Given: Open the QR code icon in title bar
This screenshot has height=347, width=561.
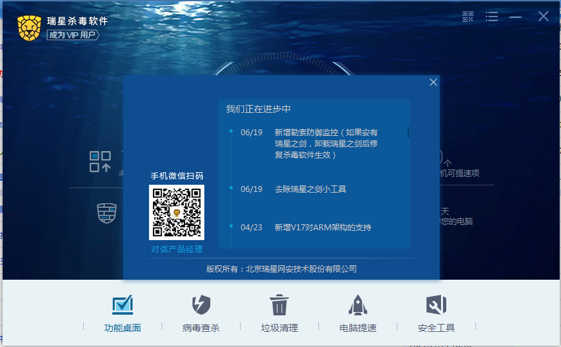Looking at the screenshot, I should (x=467, y=16).
